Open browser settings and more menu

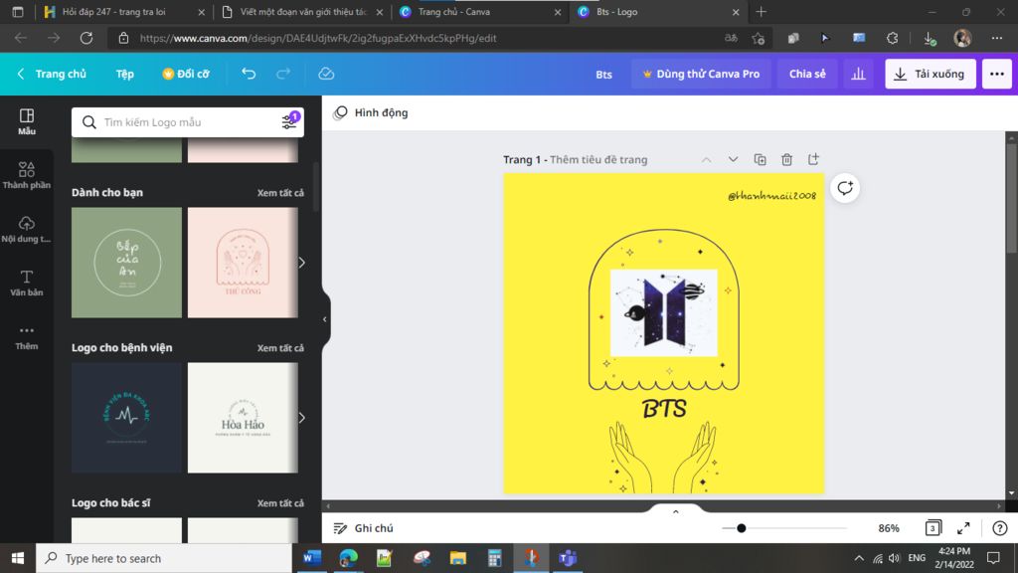point(996,38)
